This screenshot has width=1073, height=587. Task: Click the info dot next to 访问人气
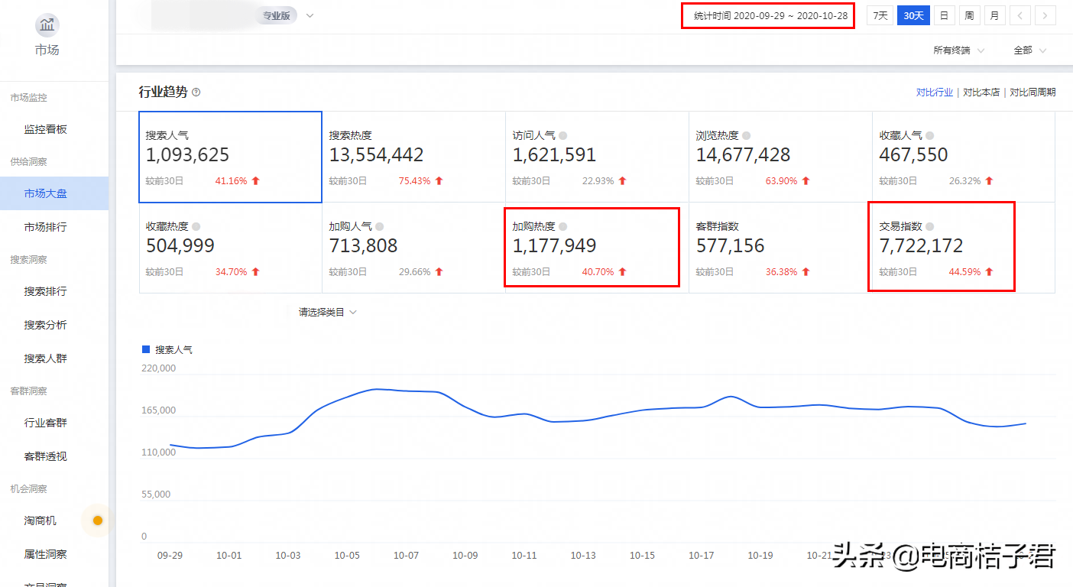(563, 135)
